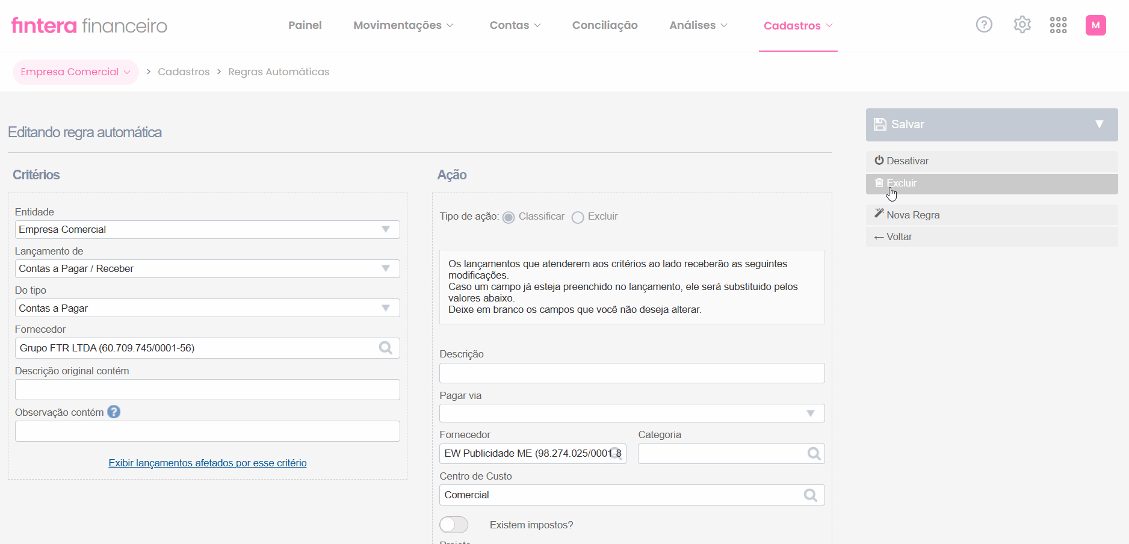The width and height of the screenshot is (1129, 544).
Task: Expand the Cadastros menu
Action: [x=798, y=26]
